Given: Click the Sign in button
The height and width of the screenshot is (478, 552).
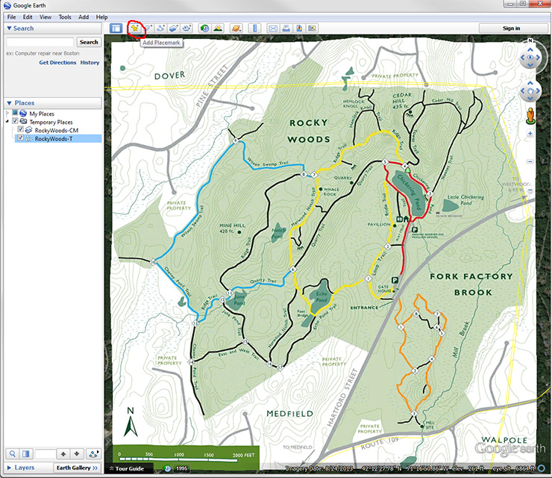Looking at the screenshot, I should pyautogui.click(x=511, y=28).
